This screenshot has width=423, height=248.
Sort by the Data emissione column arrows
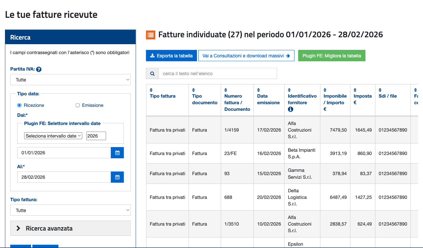pos(259,90)
